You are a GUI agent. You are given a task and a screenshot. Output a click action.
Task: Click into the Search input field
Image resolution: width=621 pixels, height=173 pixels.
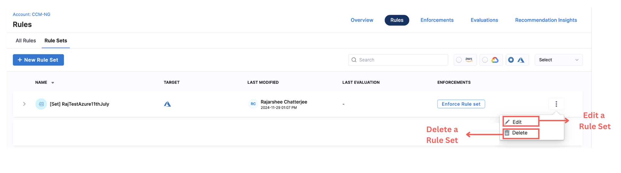point(401,60)
